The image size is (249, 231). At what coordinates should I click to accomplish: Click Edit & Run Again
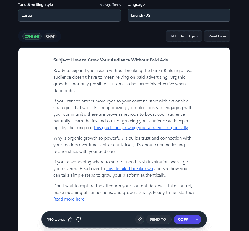(x=184, y=36)
